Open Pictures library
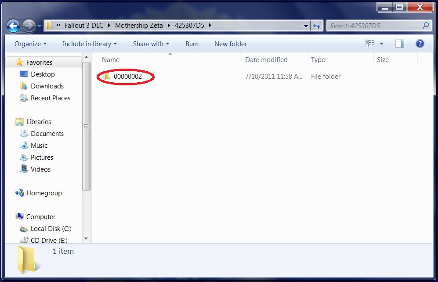 click(x=42, y=157)
